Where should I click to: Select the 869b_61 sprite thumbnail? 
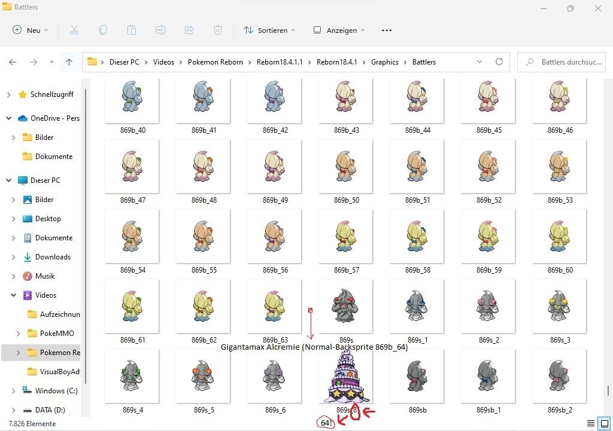(x=132, y=306)
